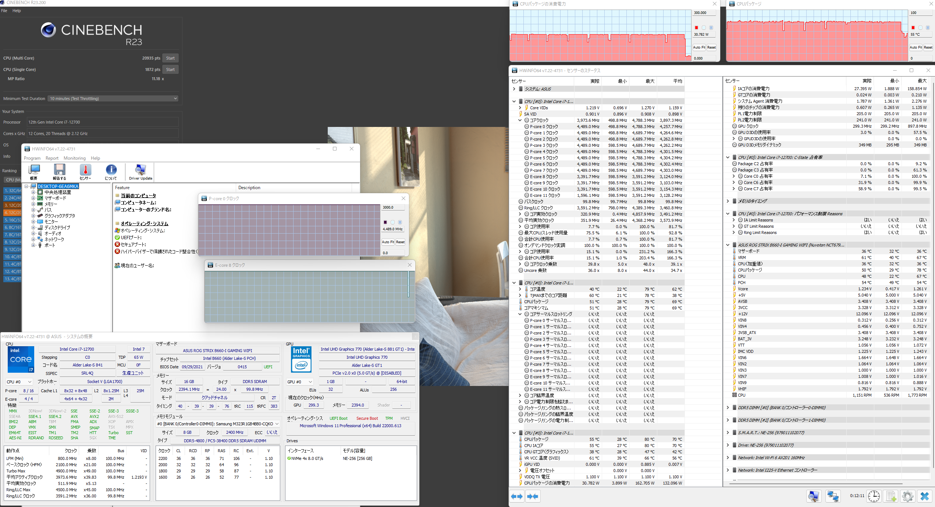Start the CPU Multi Core test

point(170,58)
